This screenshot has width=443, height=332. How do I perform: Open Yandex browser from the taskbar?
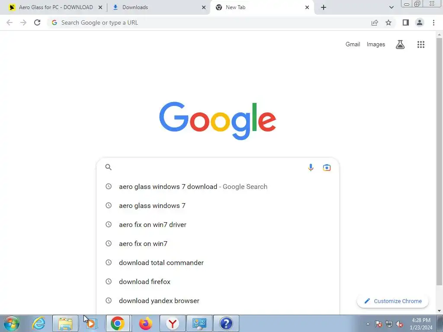tap(172, 323)
